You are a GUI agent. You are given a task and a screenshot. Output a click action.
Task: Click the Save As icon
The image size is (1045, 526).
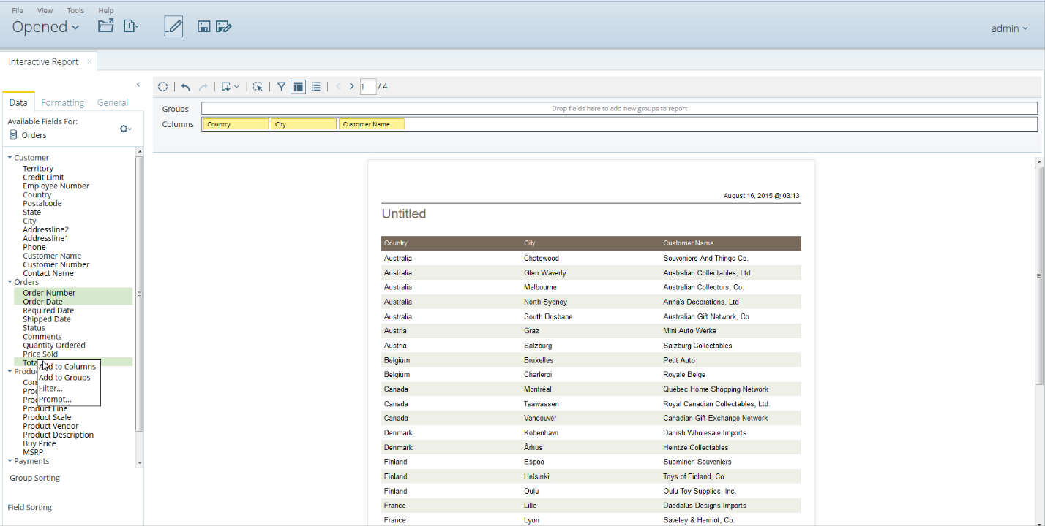pyautogui.click(x=224, y=27)
